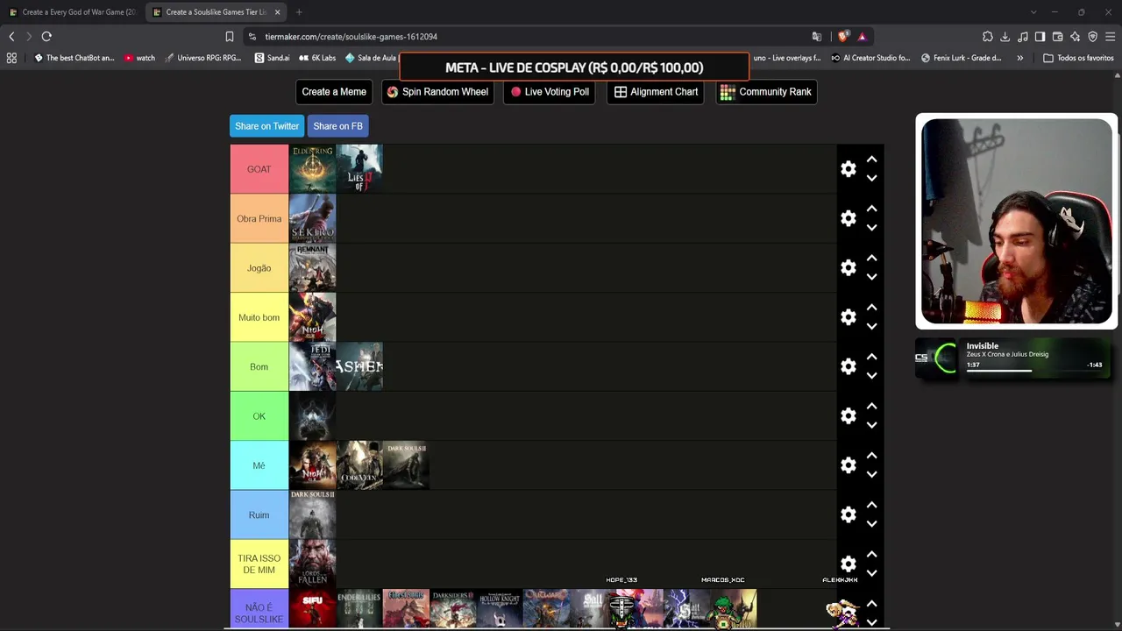Viewport: 1122px width, 631px height.
Task: Open settings gear for GOAT tier
Action: (849, 169)
